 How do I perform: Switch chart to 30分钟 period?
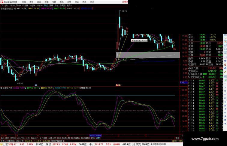(x=32, y=5)
